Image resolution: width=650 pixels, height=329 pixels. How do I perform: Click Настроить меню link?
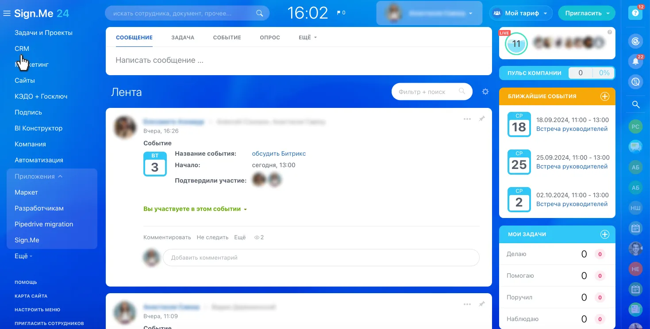pos(37,310)
